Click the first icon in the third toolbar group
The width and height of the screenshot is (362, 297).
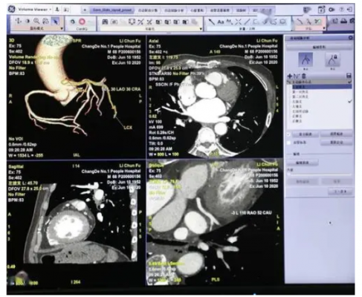point(105,22)
